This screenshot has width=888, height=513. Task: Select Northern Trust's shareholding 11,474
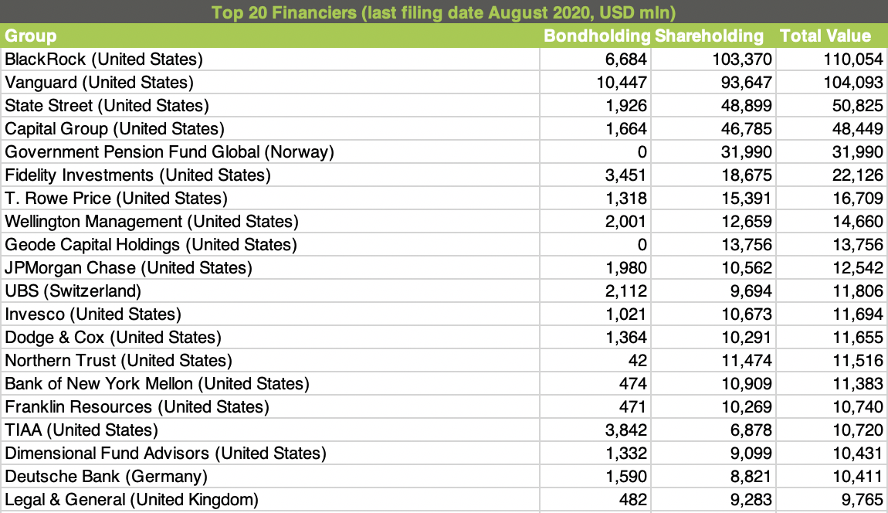tap(713, 361)
